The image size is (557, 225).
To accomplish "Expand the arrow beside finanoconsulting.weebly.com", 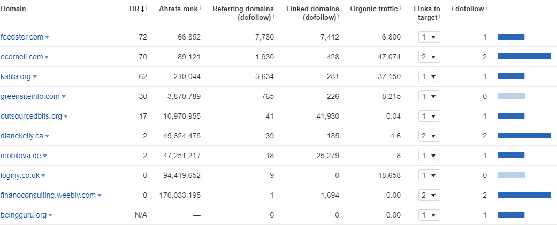I will point(100,196).
